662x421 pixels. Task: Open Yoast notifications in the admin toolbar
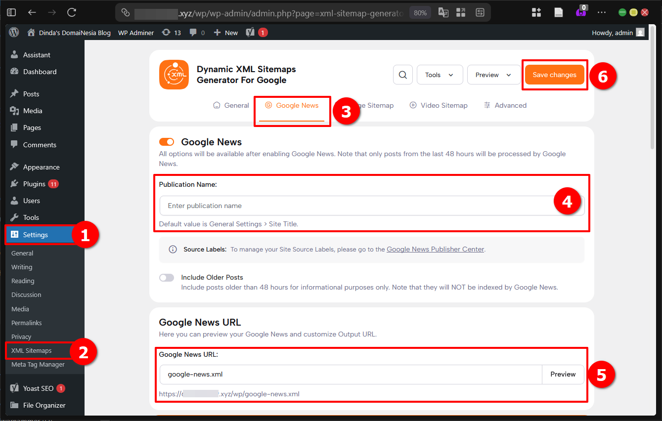tap(256, 33)
